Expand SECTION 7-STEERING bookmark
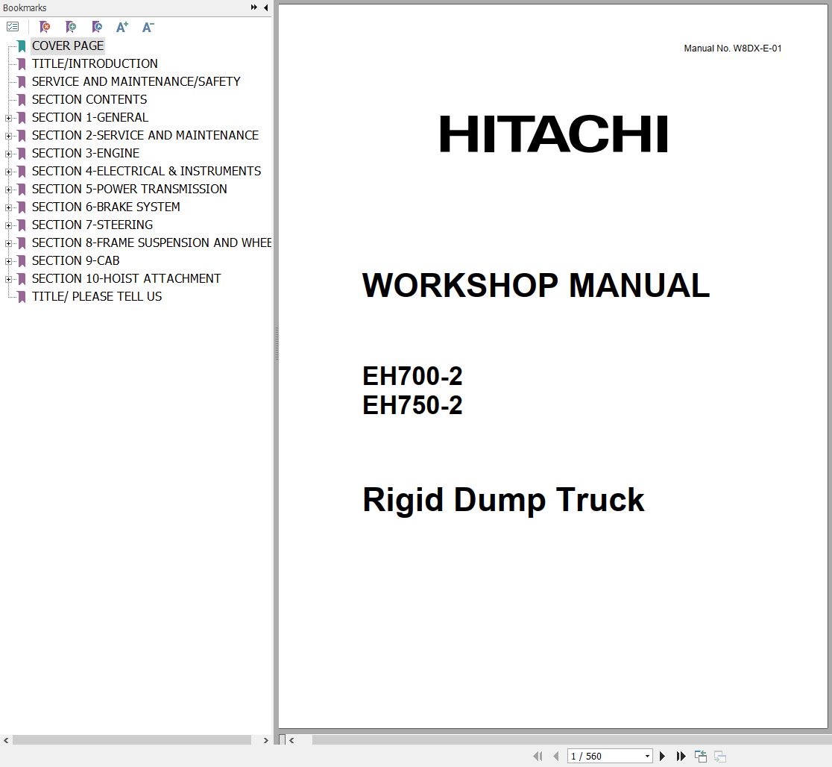Screen dimensions: 832x767 click(8, 226)
